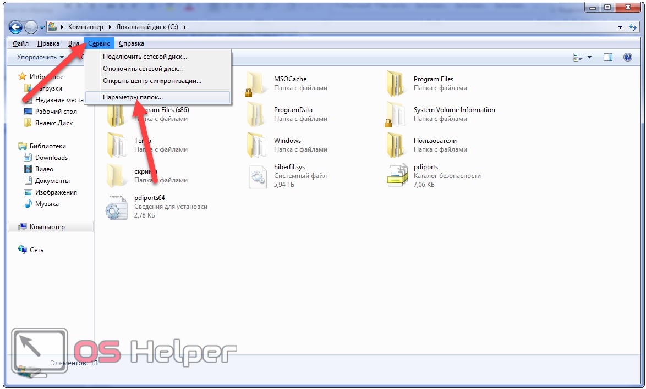This screenshot has height=389, width=646.
Task: Select Сеть in navigation pane
Action: point(36,249)
